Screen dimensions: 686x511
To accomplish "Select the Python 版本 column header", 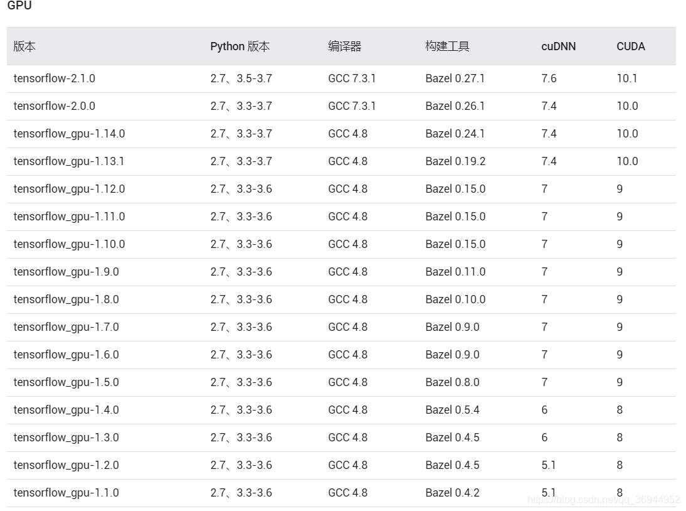I will [x=240, y=46].
